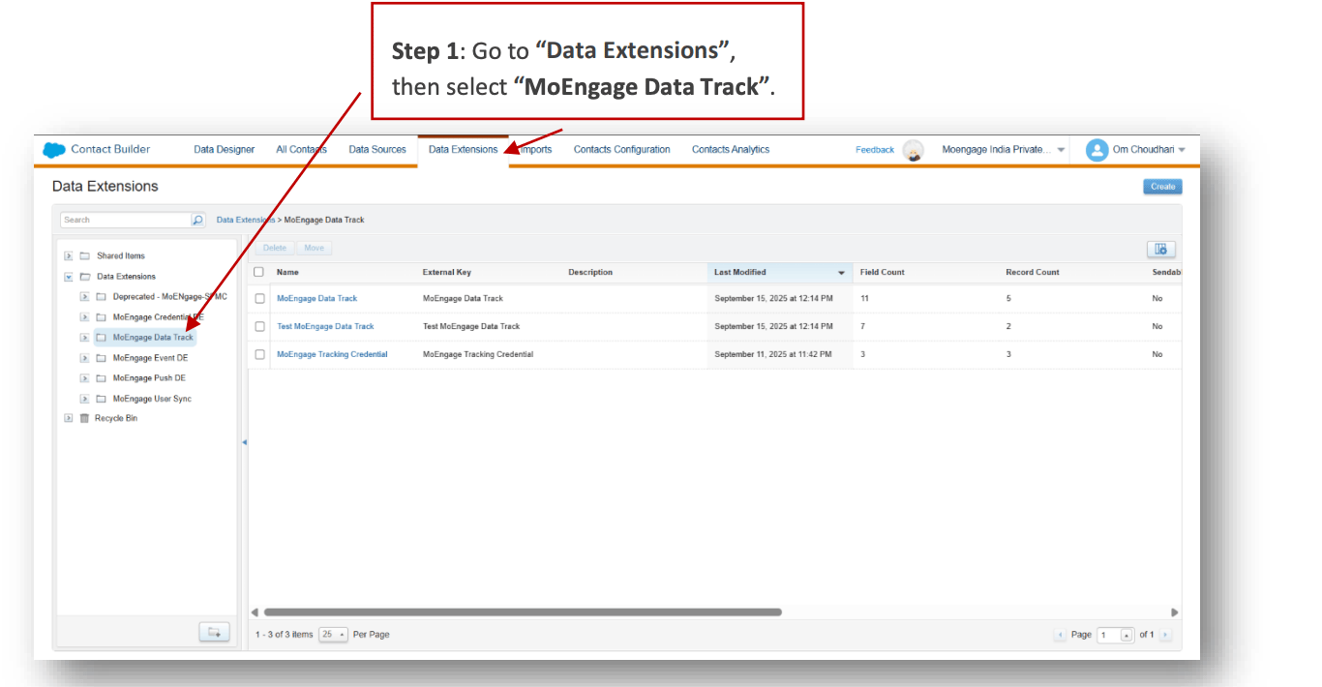Go to previous page arrow
Viewport: 1322px width, 687px height.
pos(1061,635)
